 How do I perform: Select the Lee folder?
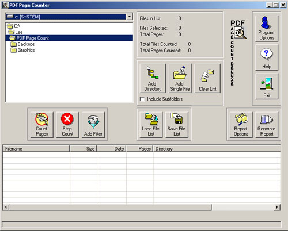click(16, 32)
